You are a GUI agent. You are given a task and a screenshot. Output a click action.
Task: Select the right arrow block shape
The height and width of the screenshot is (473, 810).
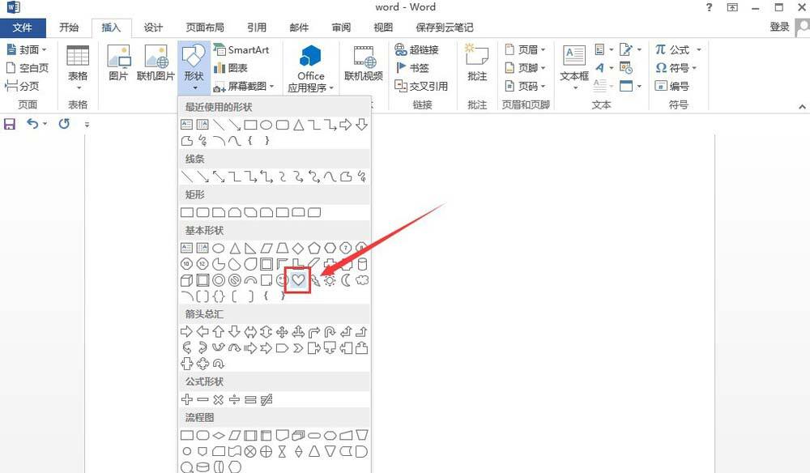[186, 331]
